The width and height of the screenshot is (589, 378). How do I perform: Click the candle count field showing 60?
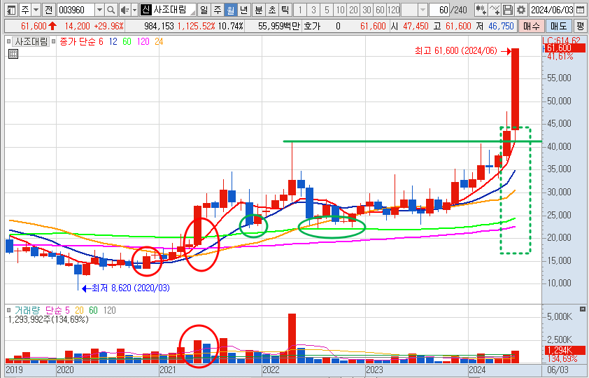pos(439,10)
